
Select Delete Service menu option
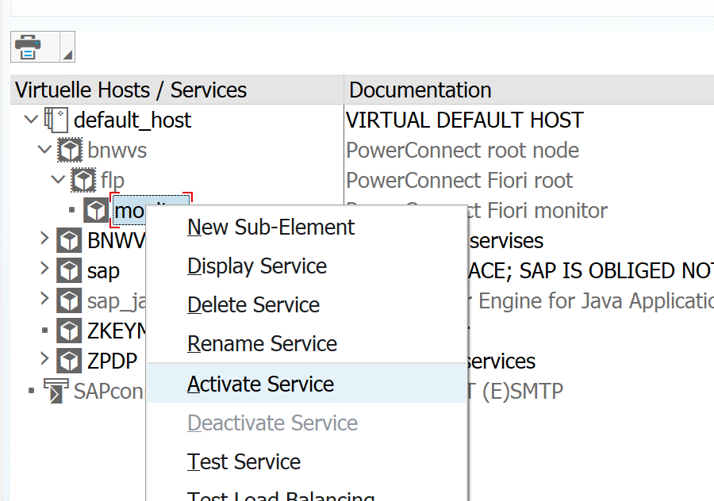(253, 304)
